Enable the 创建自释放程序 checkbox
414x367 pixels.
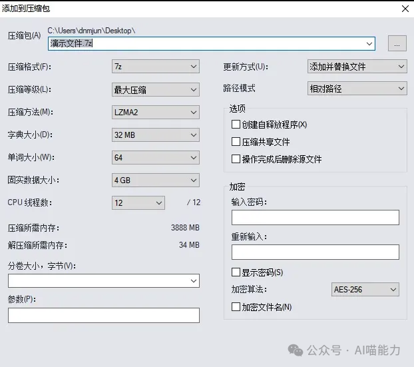point(236,125)
